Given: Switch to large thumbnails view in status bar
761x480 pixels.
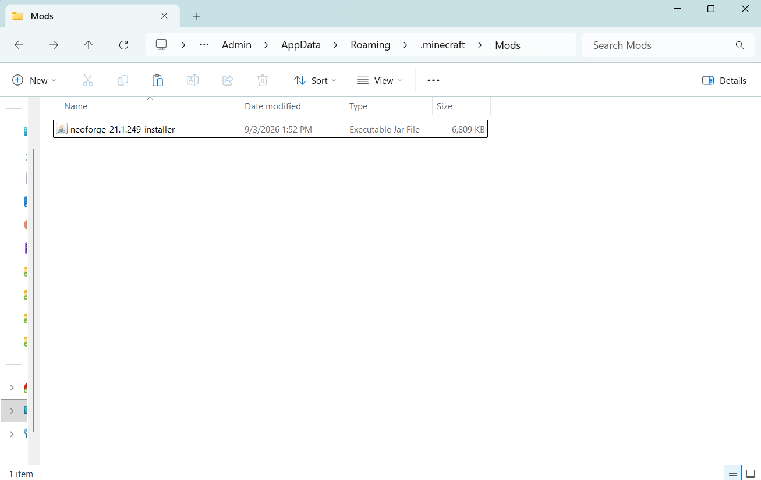Looking at the screenshot, I should click(x=751, y=474).
